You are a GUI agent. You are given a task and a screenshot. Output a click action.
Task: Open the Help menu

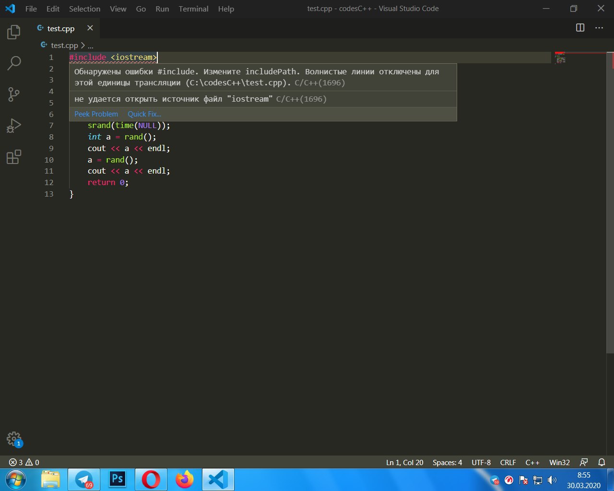tap(226, 9)
